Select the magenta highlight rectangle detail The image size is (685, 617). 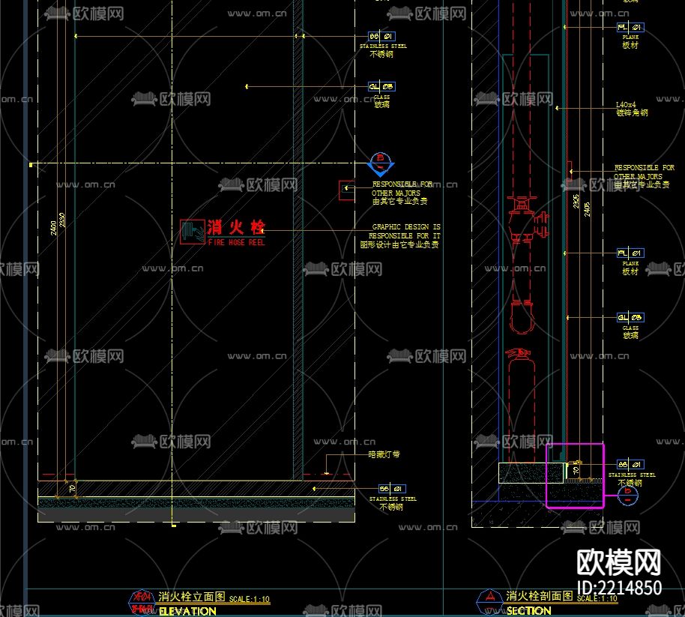click(575, 476)
